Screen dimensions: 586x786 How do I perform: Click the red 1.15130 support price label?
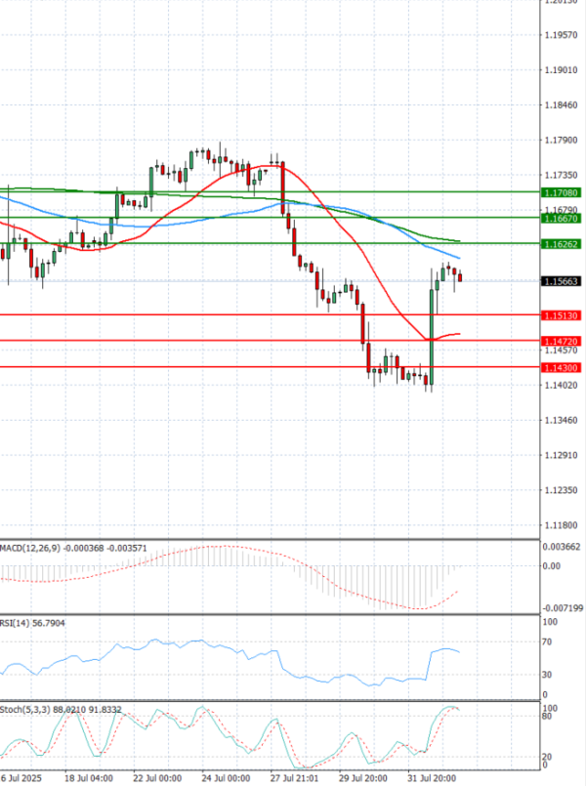[561, 315]
